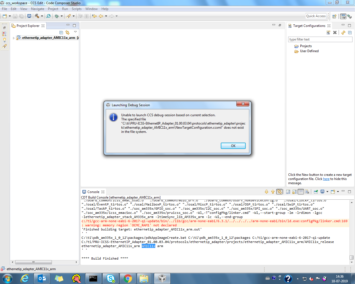Click the New wizard icon in the main toolbar
Viewport: 355px width, 284px height.
(x=5, y=16)
